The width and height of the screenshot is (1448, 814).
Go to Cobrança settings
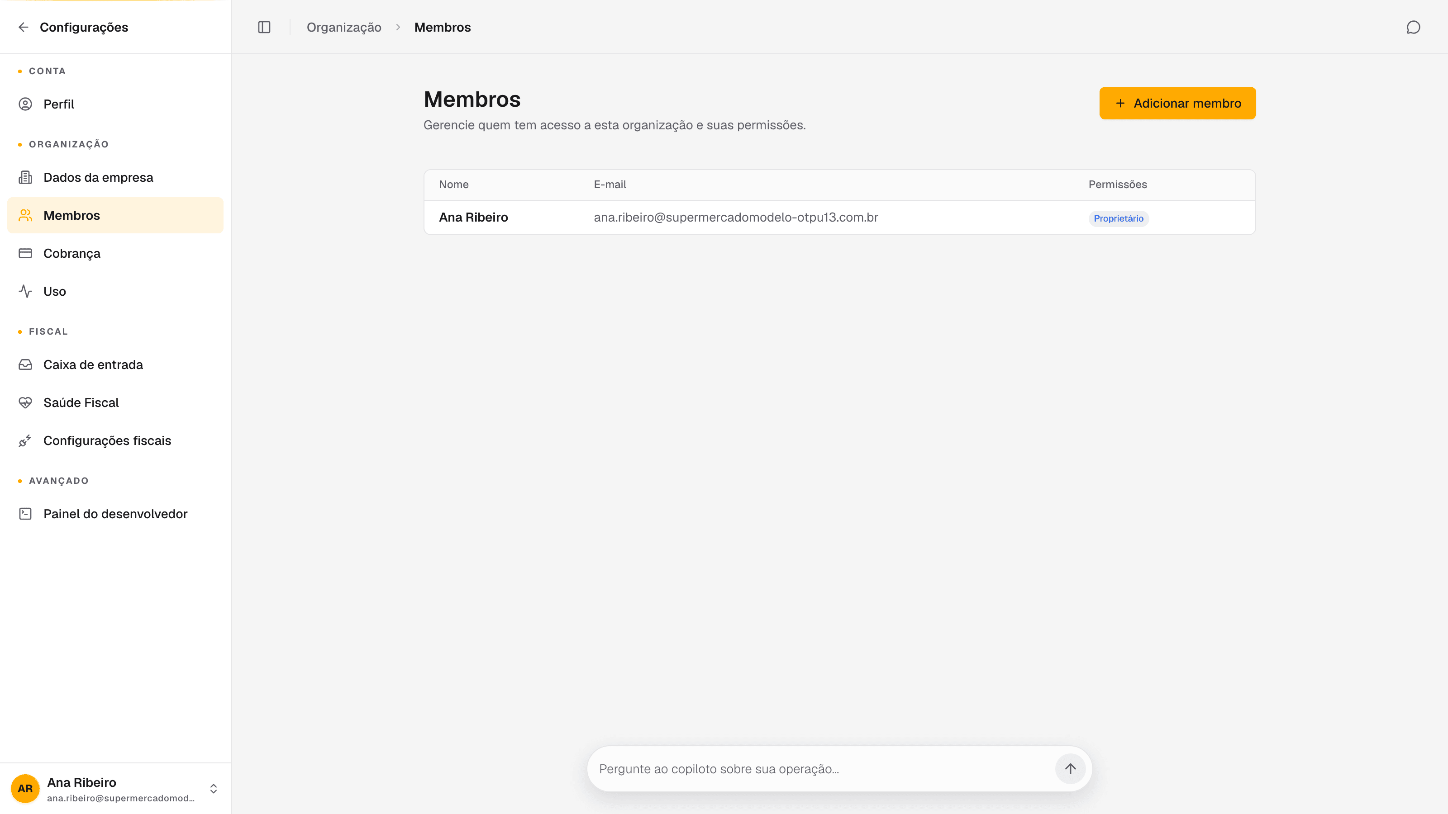tap(115, 253)
